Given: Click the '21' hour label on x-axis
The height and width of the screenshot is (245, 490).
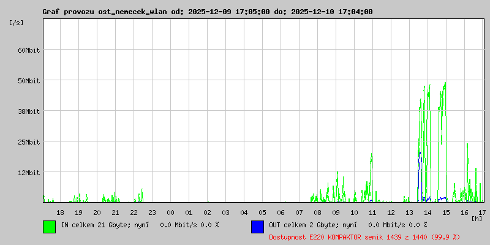Looking at the screenshot, I should tap(115, 213).
